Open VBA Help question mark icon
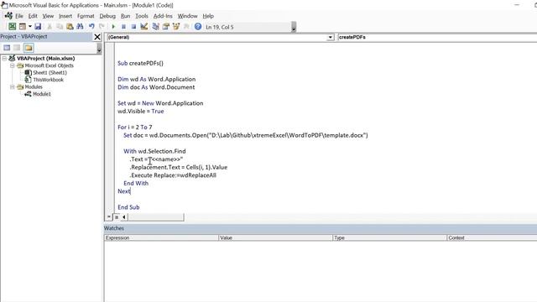Viewport: 537px width, 302px height. pos(198,26)
